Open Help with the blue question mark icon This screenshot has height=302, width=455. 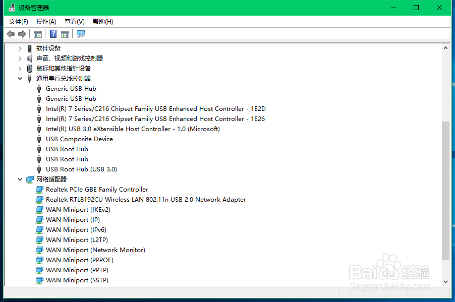click(53, 34)
